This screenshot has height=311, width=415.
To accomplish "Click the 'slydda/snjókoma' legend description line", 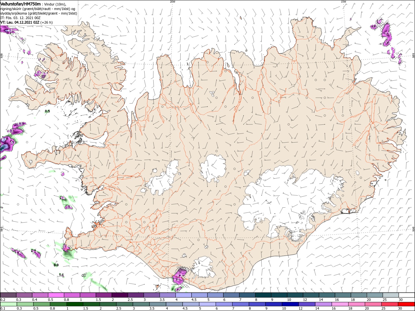I will coord(39,13).
